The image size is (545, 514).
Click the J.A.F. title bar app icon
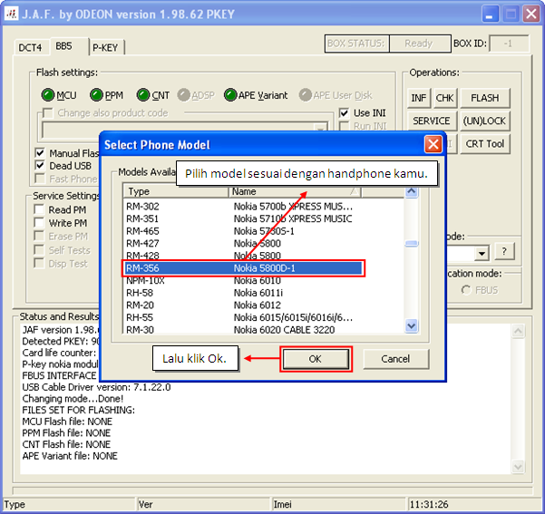point(11,14)
